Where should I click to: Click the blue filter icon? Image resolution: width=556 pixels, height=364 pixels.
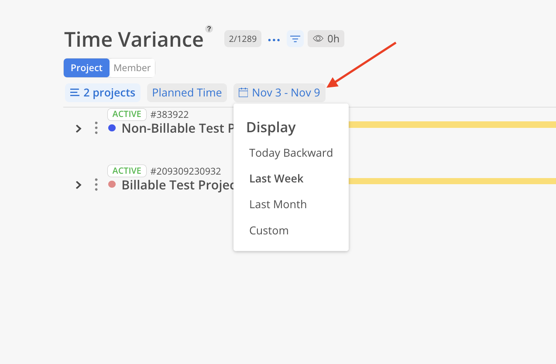pyautogui.click(x=295, y=39)
